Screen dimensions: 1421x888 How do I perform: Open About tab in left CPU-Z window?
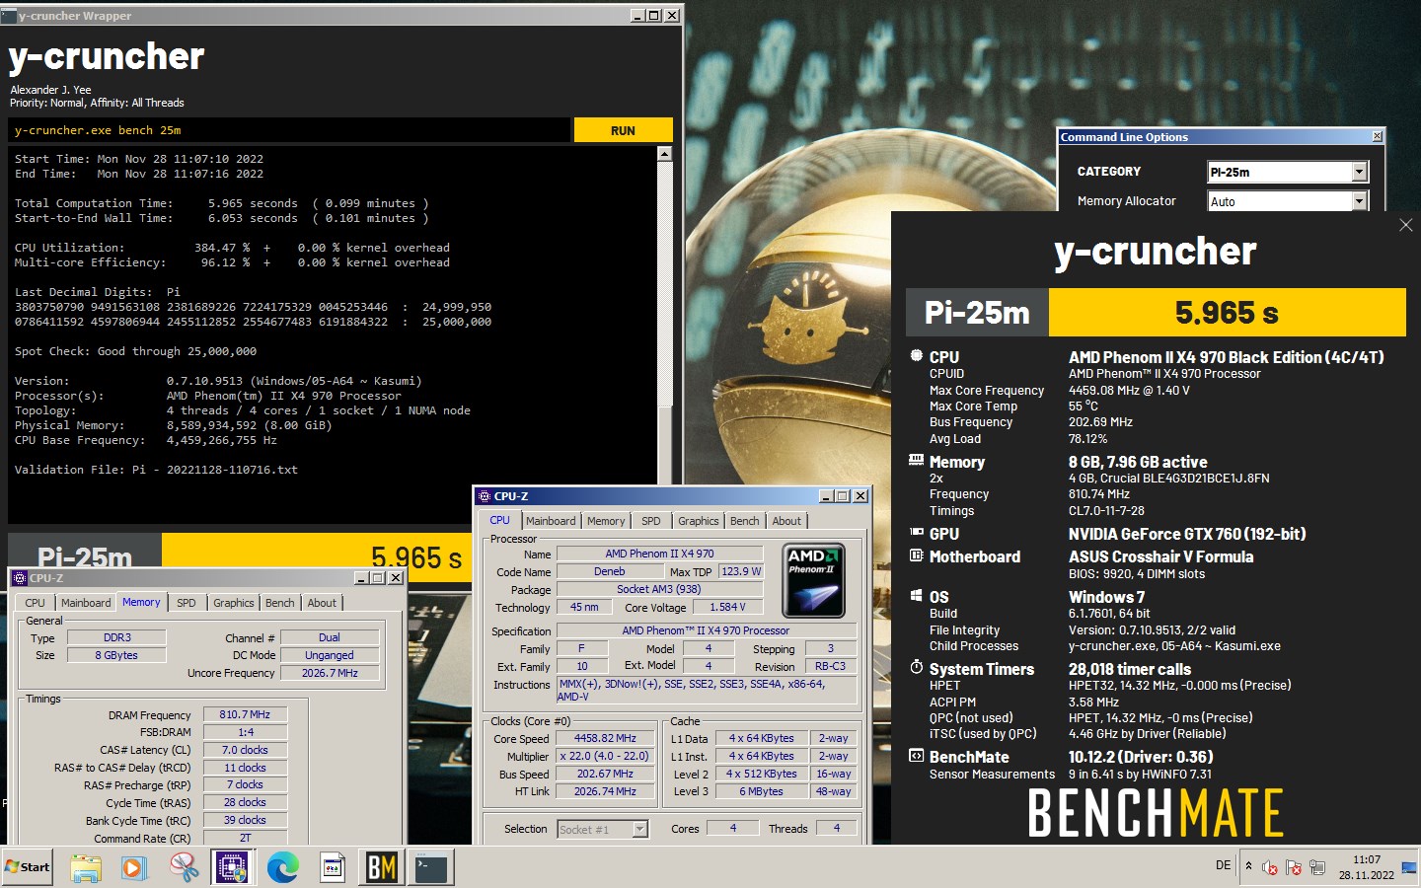click(322, 603)
